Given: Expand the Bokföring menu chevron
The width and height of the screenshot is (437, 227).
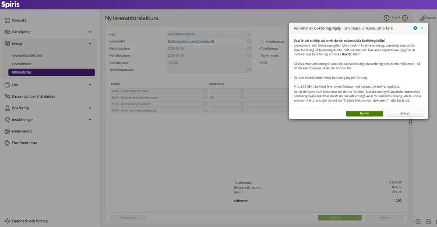Looking at the screenshot, I should tap(90, 108).
